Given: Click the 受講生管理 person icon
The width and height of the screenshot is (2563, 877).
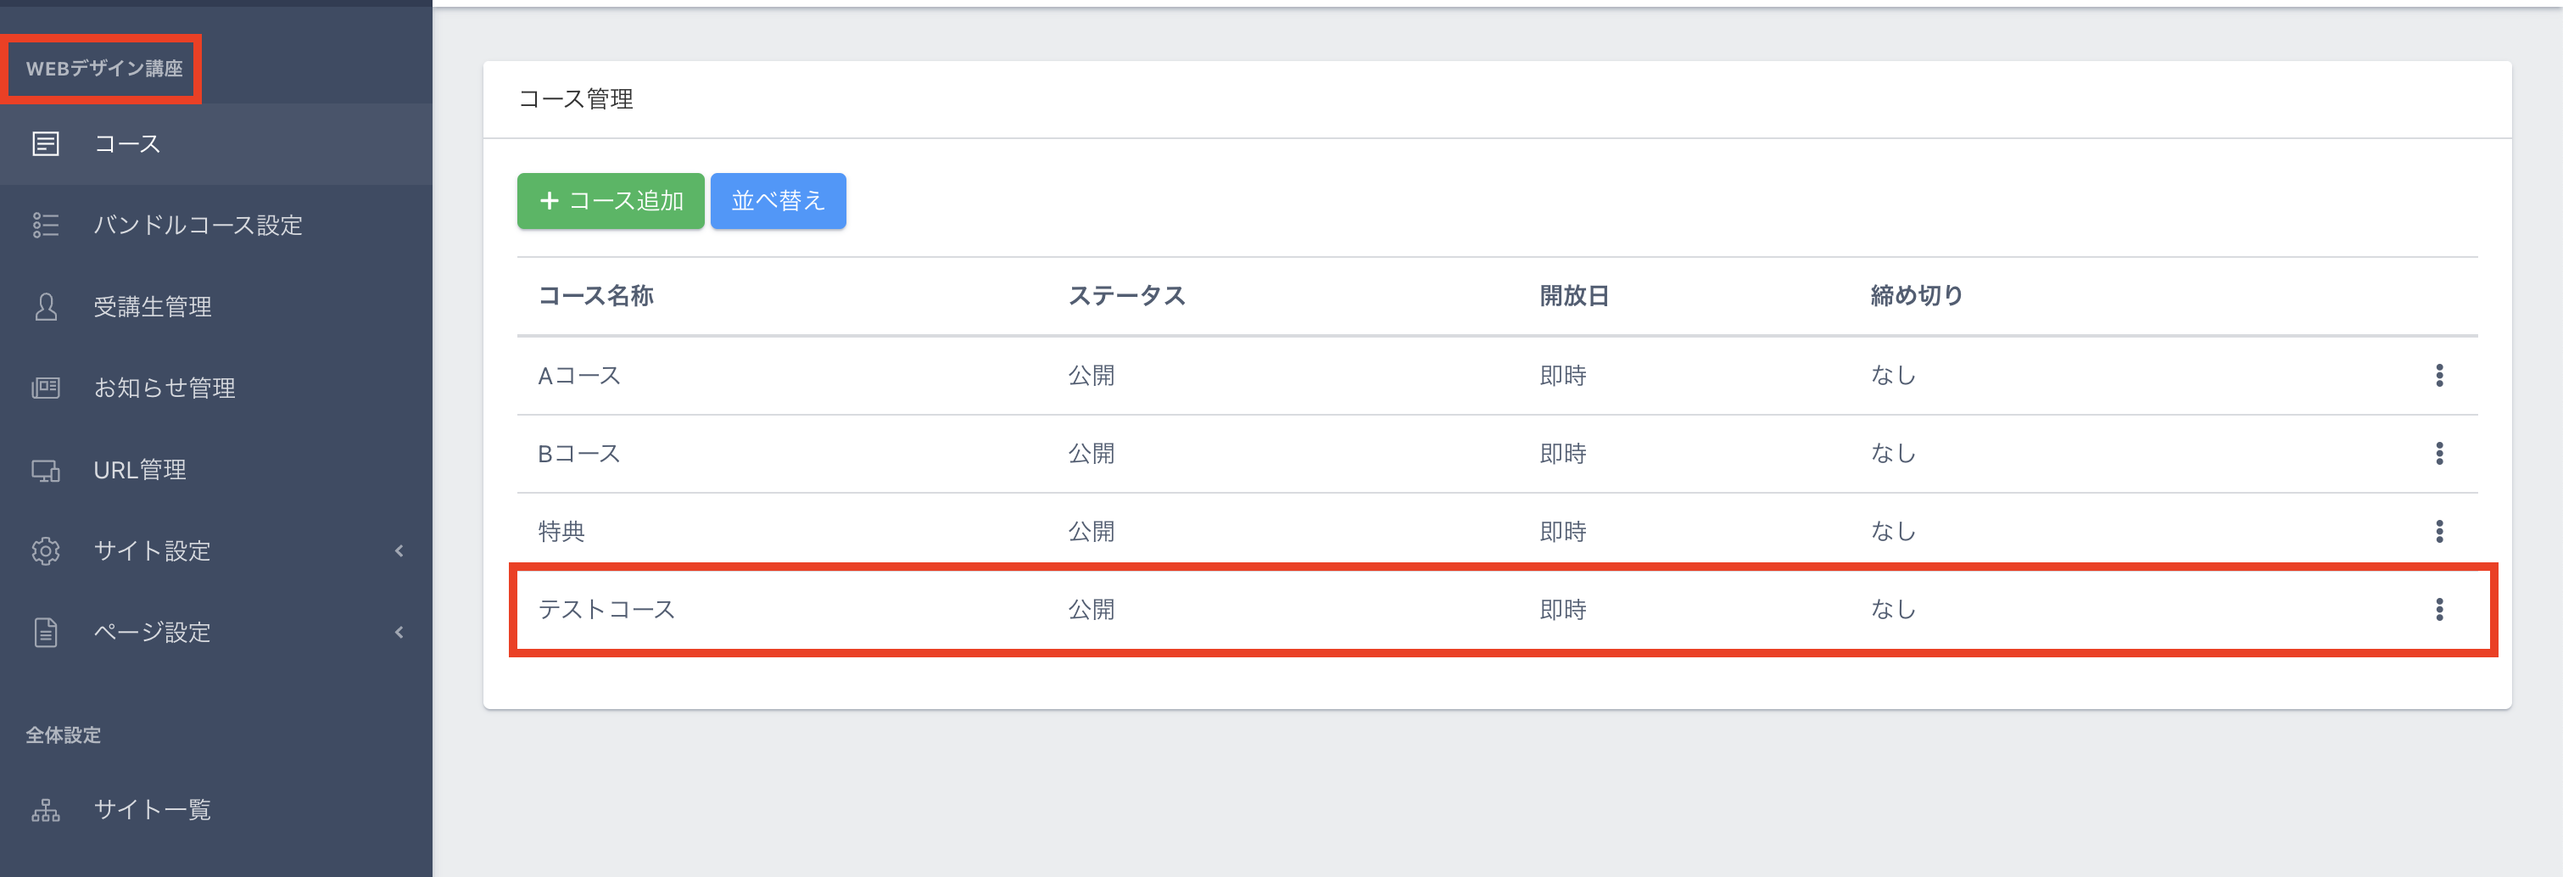Looking at the screenshot, I should click(46, 306).
